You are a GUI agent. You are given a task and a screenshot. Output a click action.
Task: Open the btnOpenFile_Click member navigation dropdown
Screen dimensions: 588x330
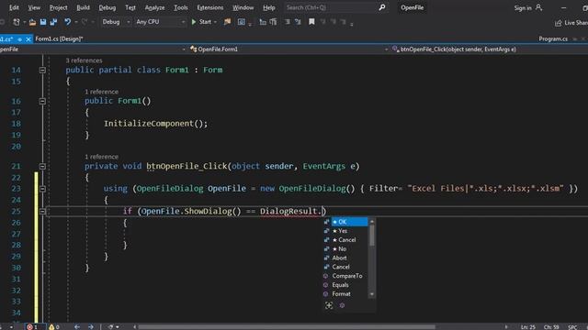[489, 49]
